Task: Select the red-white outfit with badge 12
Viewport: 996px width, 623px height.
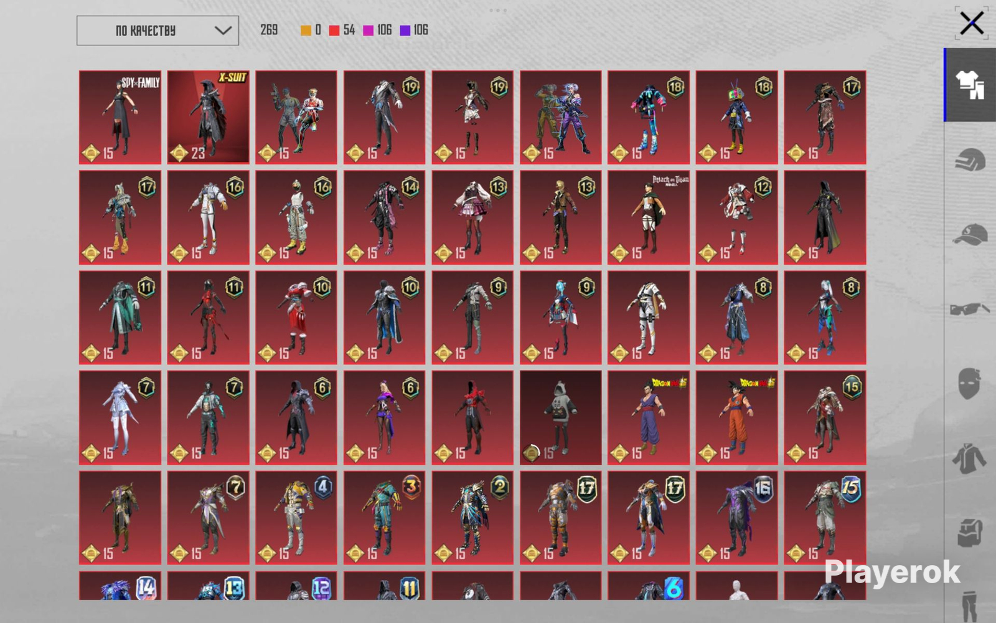Action: coord(737,217)
